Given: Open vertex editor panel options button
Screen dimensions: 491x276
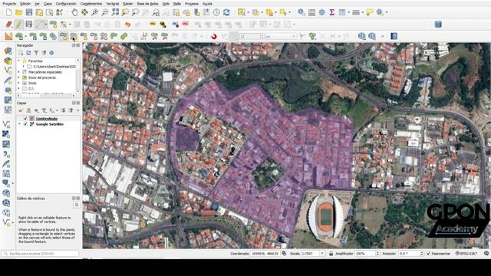Looking at the screenshot, I should (x=77, y=205).
